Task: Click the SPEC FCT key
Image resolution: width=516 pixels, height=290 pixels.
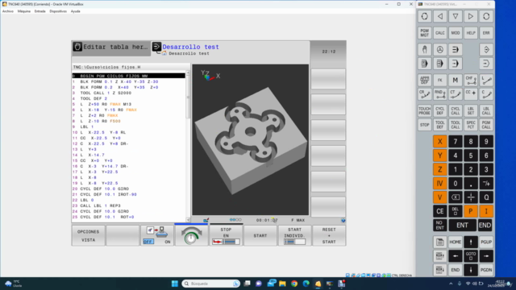Action: pyautogui.click(x=471, y=125)
